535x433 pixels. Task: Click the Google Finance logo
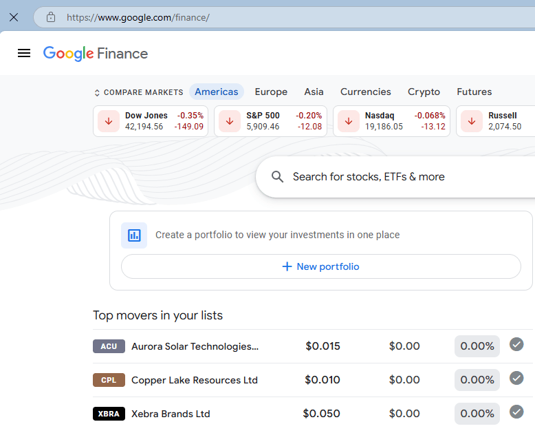pos(96,53)
